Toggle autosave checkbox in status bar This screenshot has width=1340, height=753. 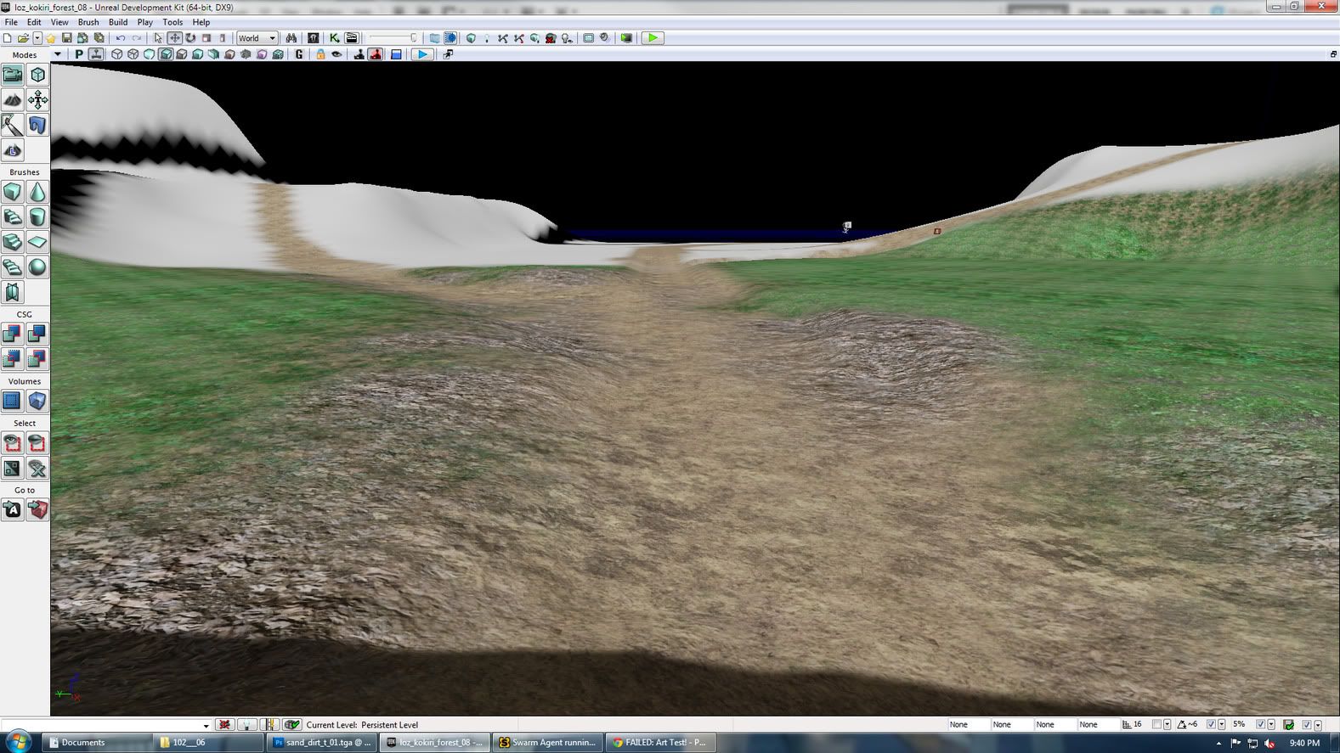[1306, 725]
